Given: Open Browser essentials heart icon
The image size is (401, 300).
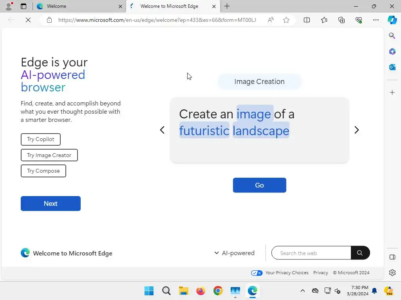Looking at the screenshot, I should [x=359, y=20].
